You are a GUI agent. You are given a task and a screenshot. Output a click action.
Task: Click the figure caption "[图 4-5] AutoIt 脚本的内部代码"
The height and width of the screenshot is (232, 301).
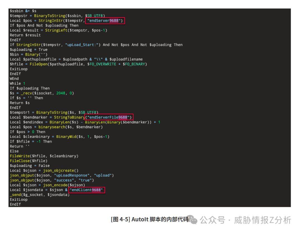pos(150,219)
